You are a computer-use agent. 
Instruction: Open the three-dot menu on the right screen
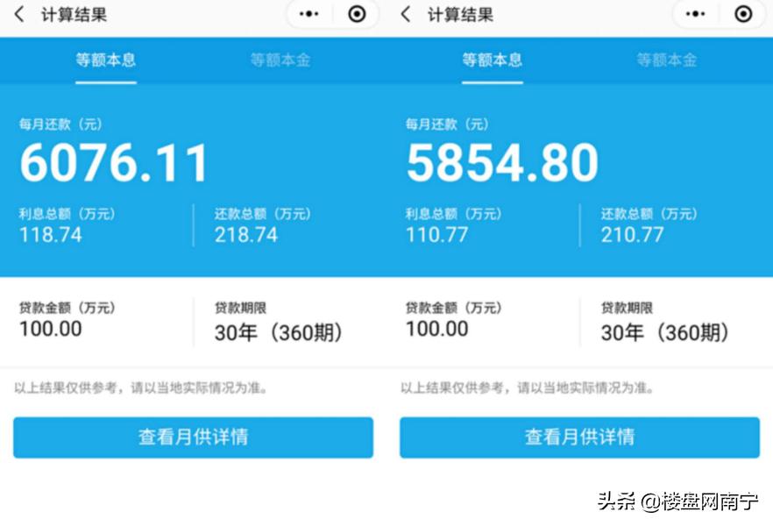[x=695, y=14]
